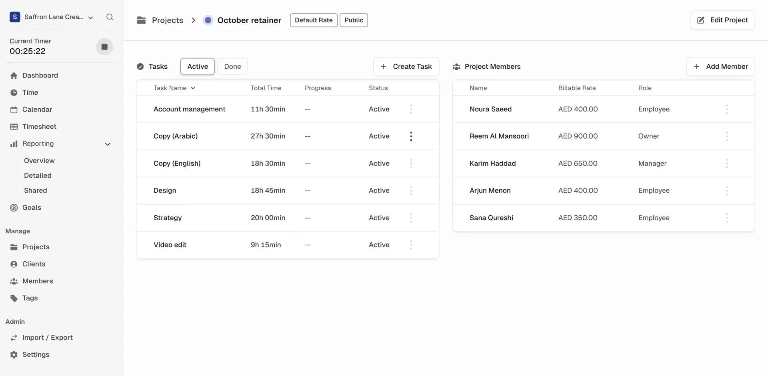Screen dimensions: 768x376
Task: Click the Projects folder icon in sidebar
Action: 14,247
